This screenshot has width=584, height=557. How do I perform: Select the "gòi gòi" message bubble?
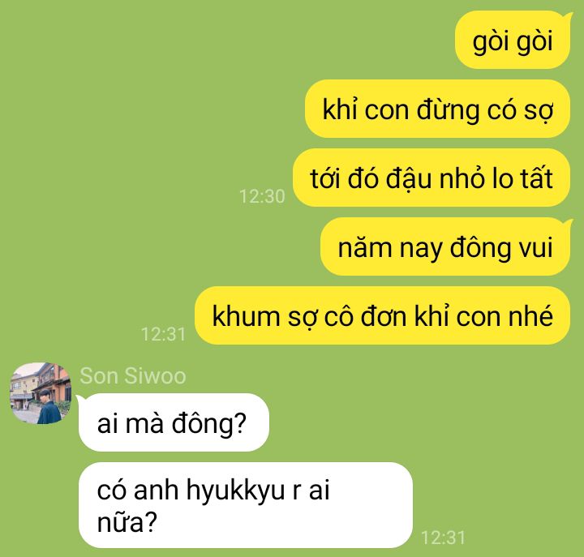coord(513,41)
